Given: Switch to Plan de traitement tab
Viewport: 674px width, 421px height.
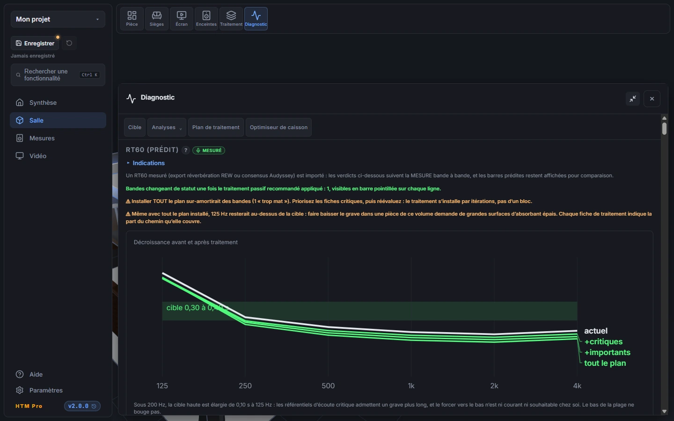Looking at the screenshot, I should tap(216, 127).
